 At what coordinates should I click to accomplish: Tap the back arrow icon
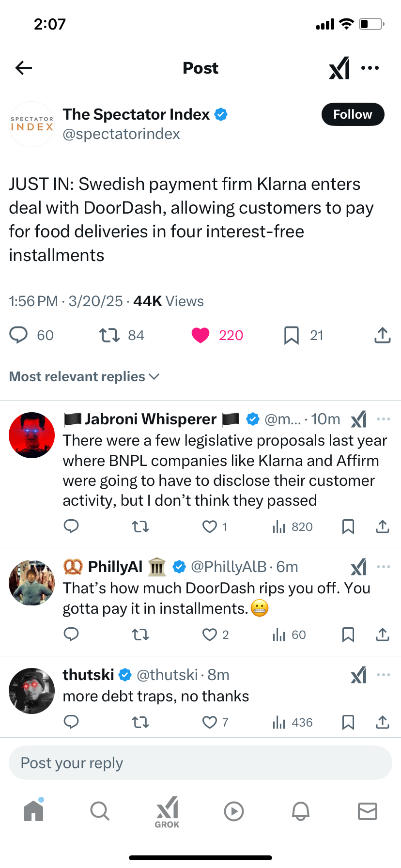click(x=23, y=68)
